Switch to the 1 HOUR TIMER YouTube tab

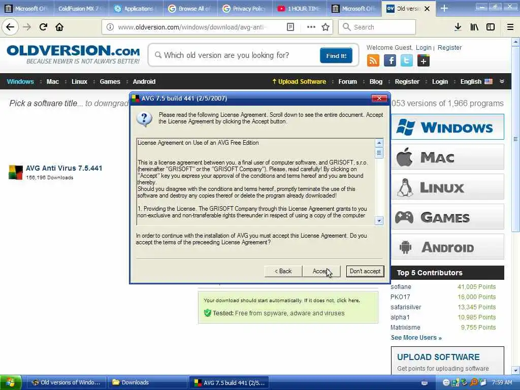[x=299, y=9]
